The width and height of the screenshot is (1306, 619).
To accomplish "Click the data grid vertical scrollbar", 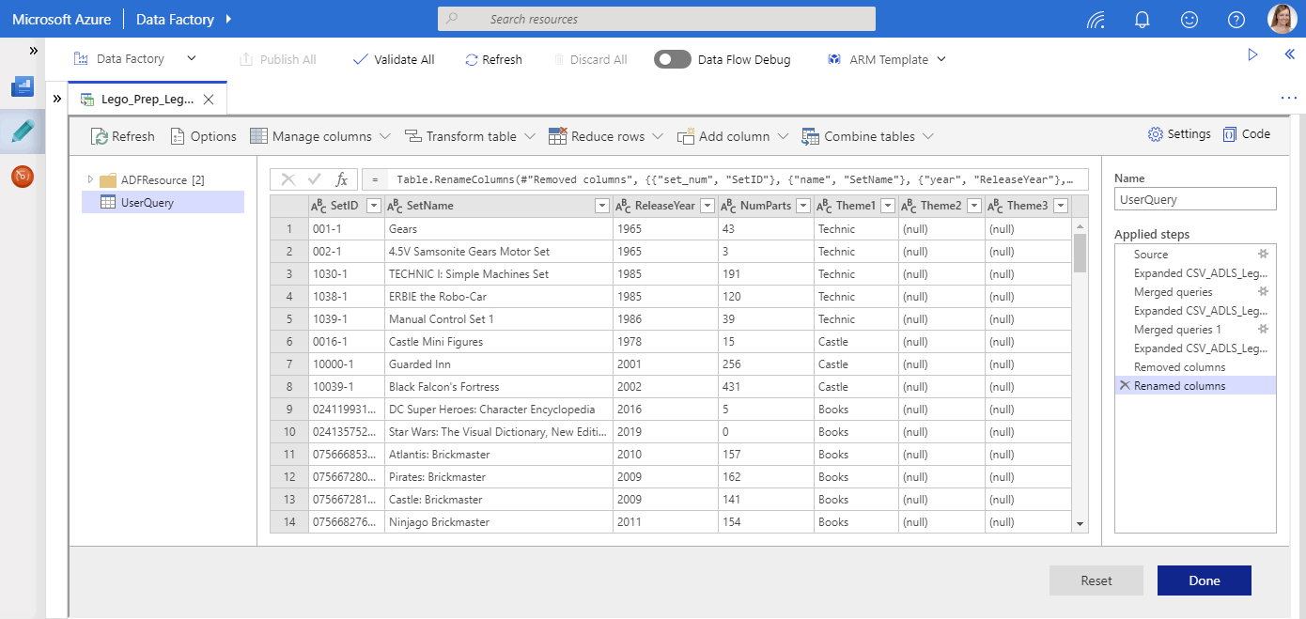I will point(1080,254).
